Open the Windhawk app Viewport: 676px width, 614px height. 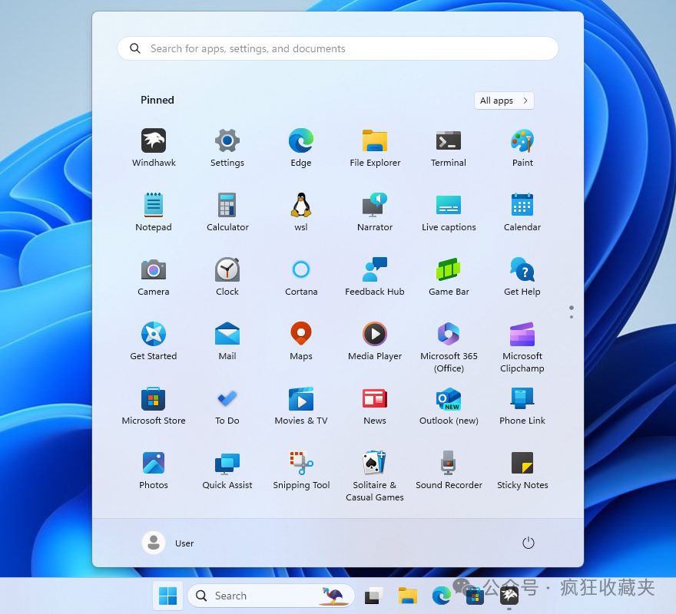coord(154,141)
